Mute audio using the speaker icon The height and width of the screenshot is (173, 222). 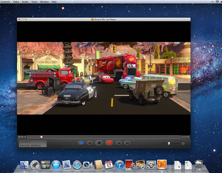163,143
